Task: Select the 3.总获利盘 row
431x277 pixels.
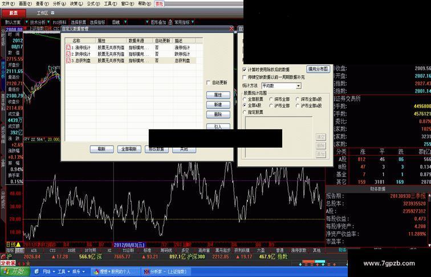Action: (131, 61)
